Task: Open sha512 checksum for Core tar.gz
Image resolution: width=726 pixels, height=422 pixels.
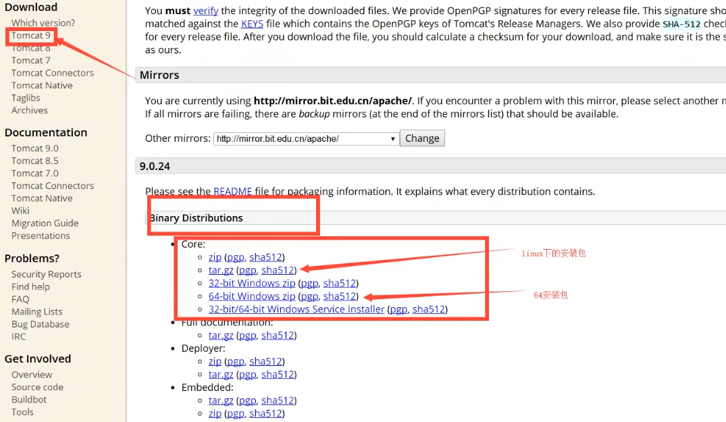Action: click(x=278, y=270)
